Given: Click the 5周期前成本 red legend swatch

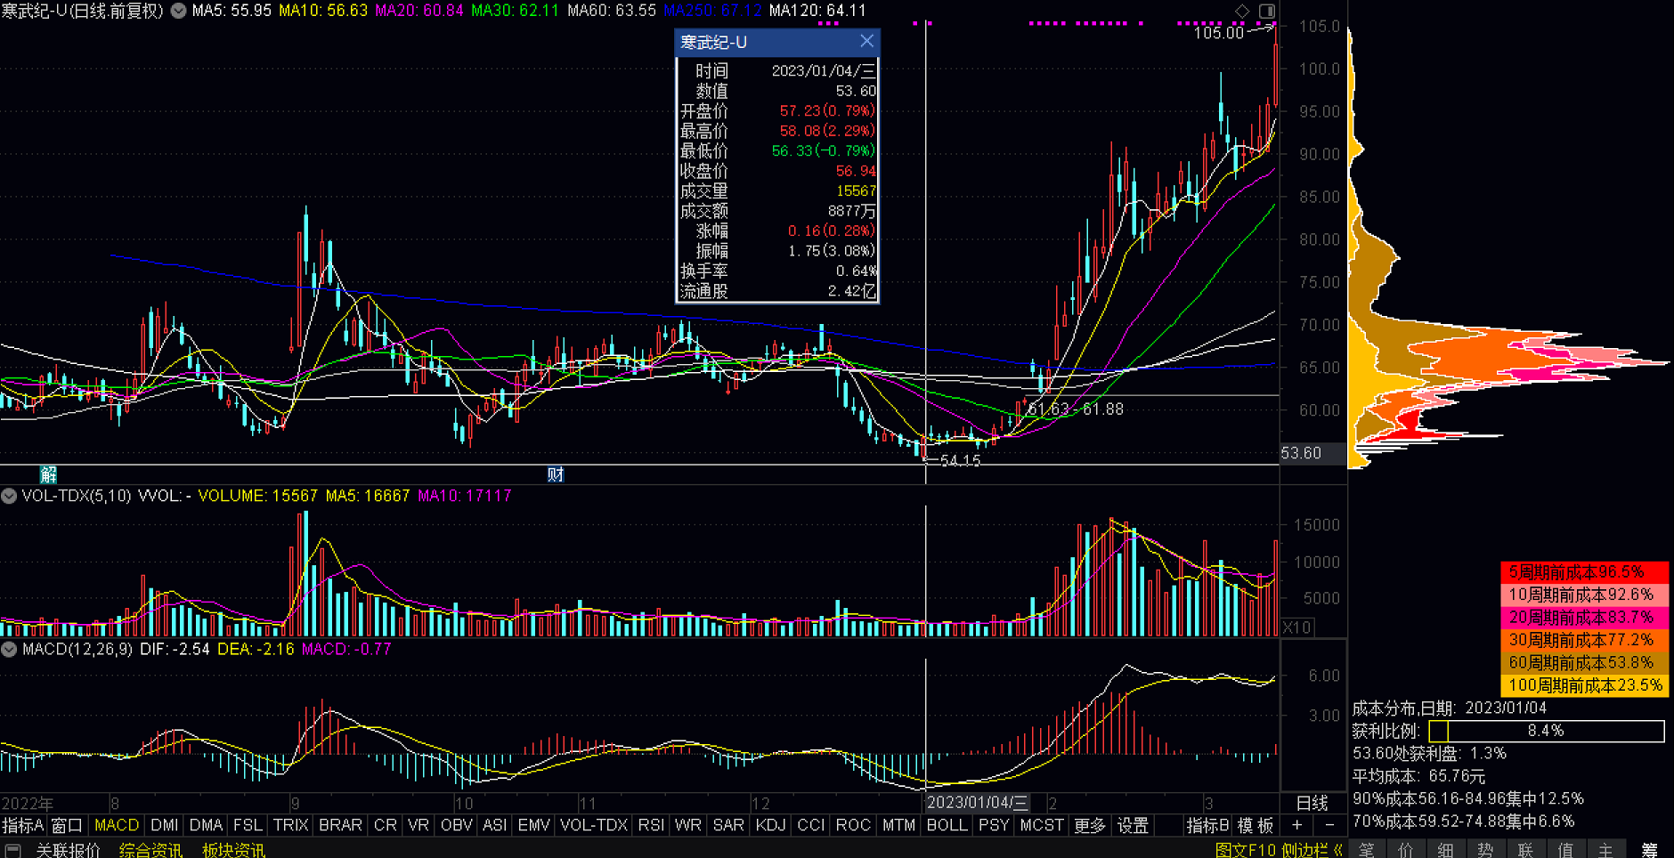Looking at the screenshot, I should (1584, 572).
